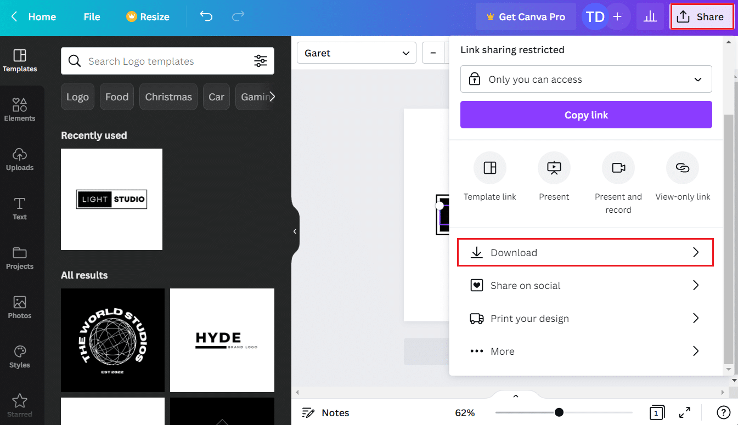Open the Resize menu
Screen dimensions: 738x425
(148, 16)
